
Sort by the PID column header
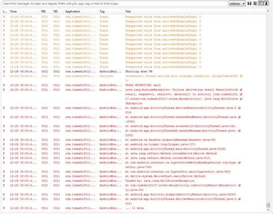tap(43, 12)
